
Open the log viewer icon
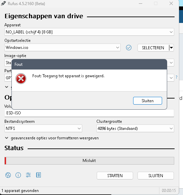tap(38, 175)
